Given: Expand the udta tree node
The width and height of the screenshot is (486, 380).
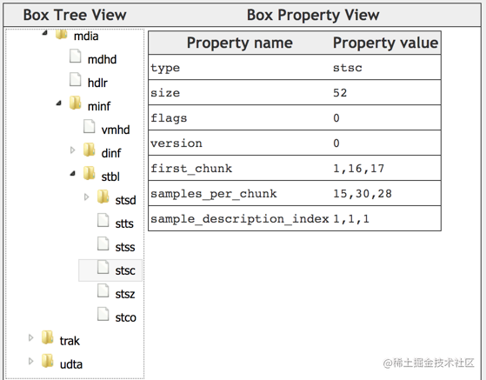Looking at the screenshot, I should pos(30,361).
